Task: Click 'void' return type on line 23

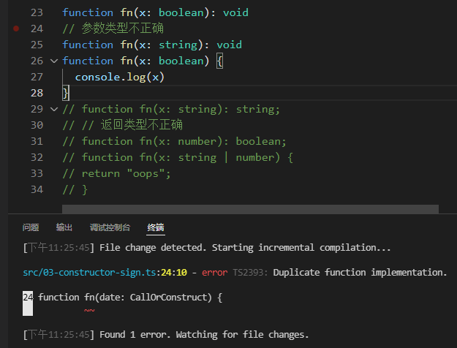Action: 235,12
